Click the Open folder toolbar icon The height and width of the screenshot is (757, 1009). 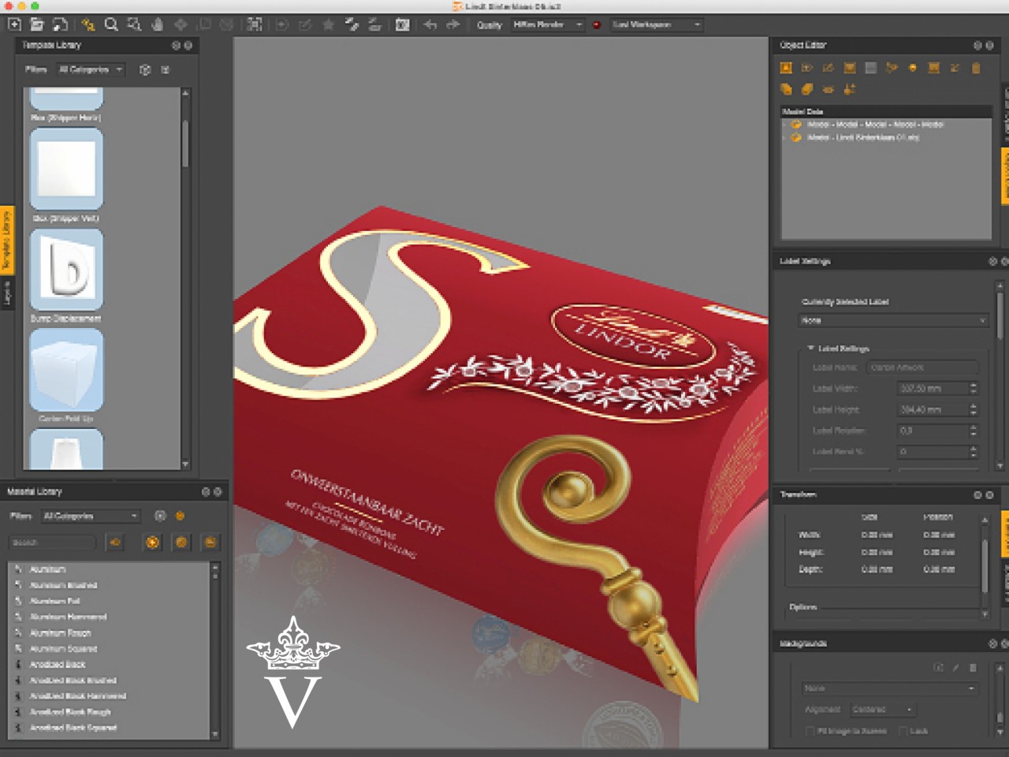(x=37, y=24)
